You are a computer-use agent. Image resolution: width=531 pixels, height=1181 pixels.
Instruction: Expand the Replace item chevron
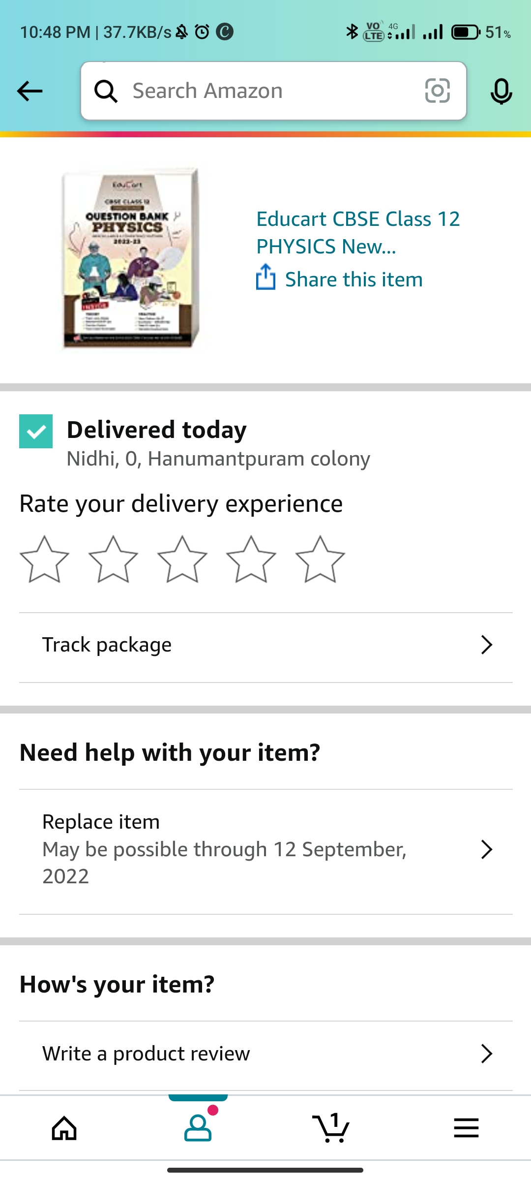pos(486,849)
